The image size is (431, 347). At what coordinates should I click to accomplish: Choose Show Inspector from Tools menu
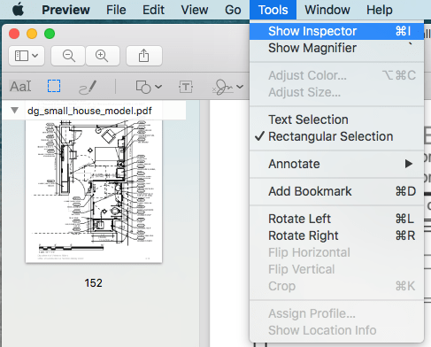[336, 31]
